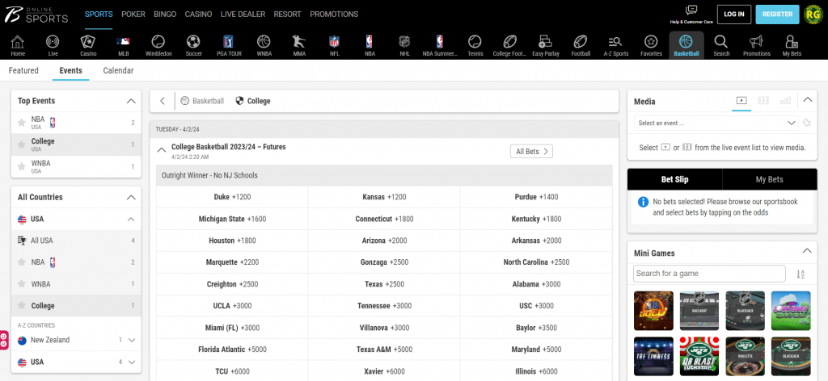This screenshot has width=828, height=381.
Task: Bet on Gonzaga +2500
Action: (x=384, y=262)
